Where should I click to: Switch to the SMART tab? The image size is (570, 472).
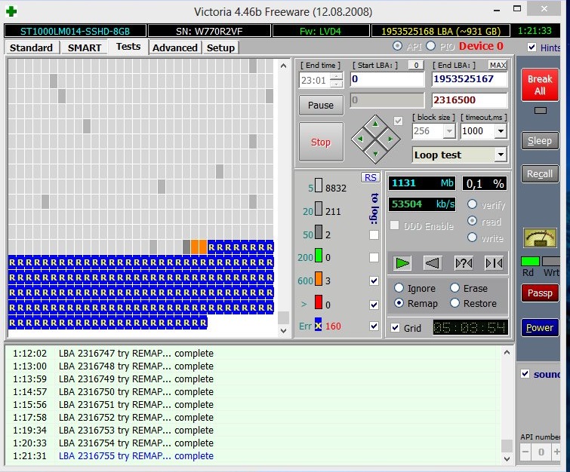click(x=84, y=48)
